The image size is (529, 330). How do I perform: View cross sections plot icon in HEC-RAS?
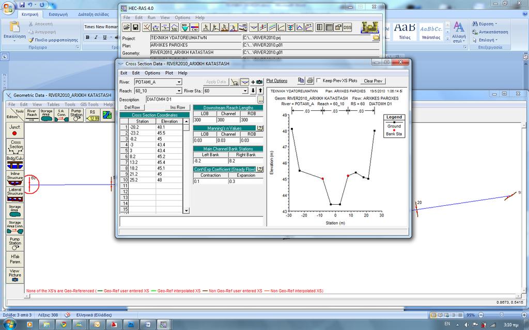coord(254,27)
